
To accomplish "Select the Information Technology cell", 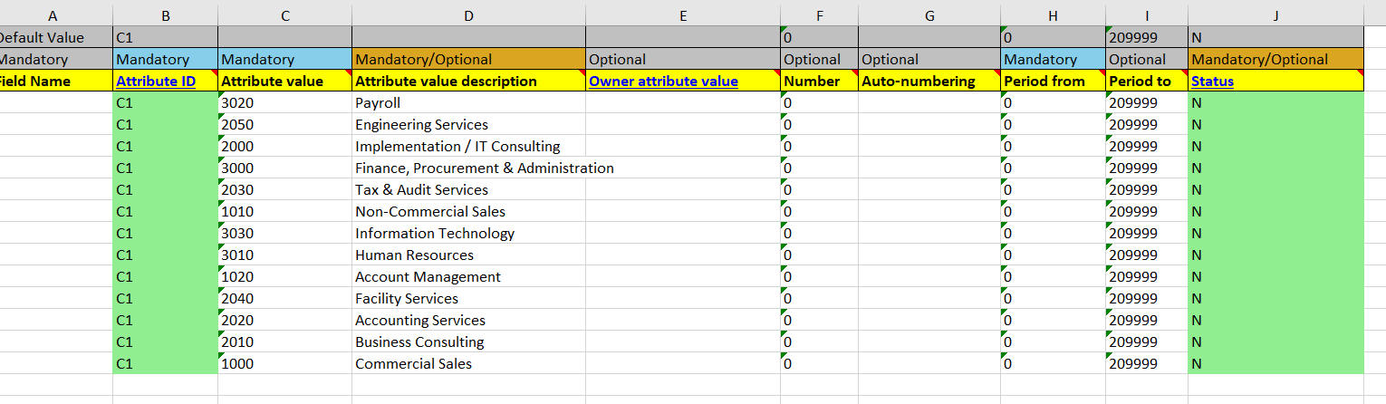I will click(468, 233).
